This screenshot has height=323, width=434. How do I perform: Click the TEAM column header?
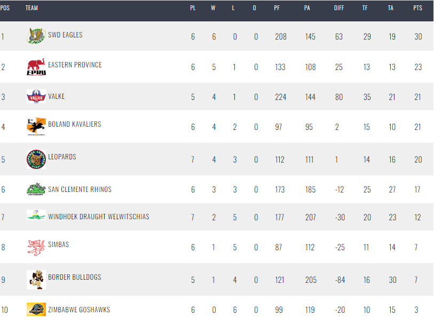(32, 8)
